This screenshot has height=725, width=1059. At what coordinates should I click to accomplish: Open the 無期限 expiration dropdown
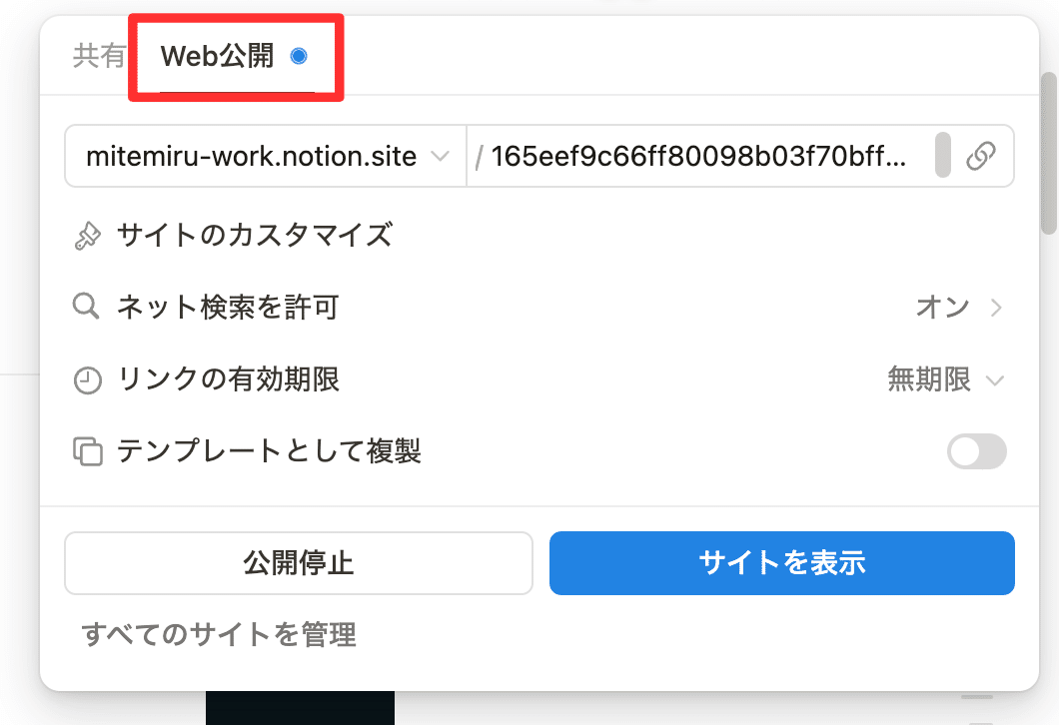(945, 379)
